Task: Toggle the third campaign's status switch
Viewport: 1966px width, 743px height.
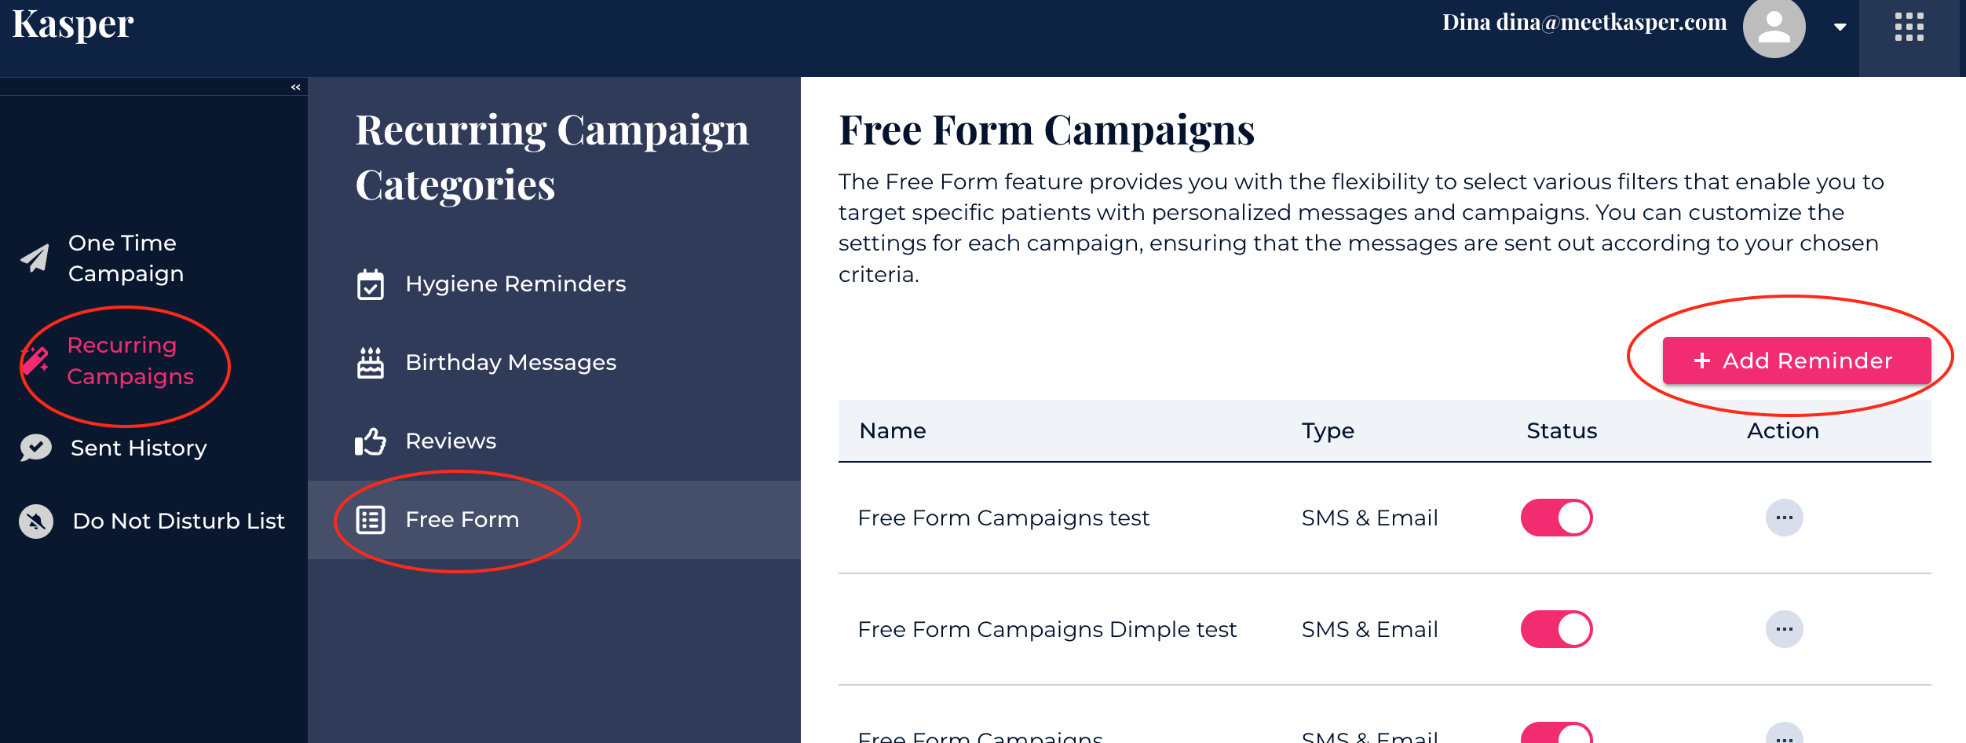Action: [x=1556, y=734]
